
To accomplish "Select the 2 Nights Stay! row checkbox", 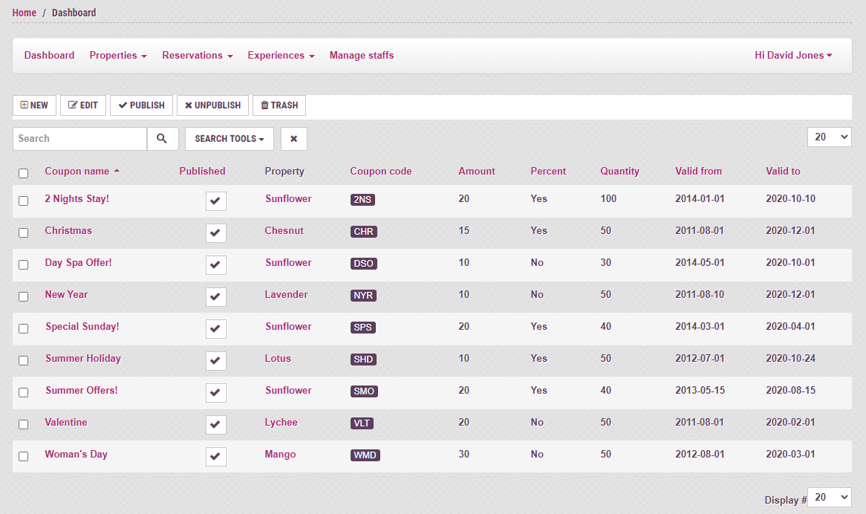I will [24, 201].
